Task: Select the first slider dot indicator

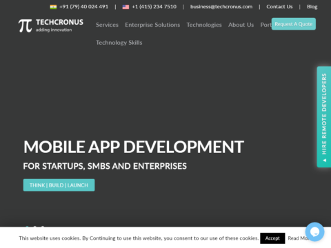Action: pos(27,227)
